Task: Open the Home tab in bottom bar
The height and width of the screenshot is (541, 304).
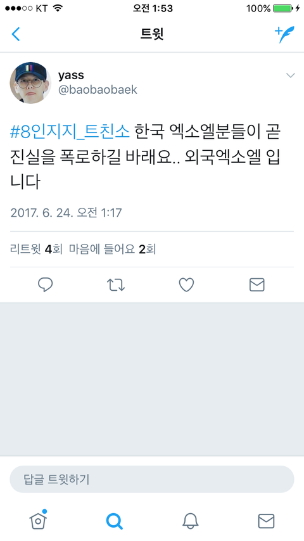Action: 38,519
